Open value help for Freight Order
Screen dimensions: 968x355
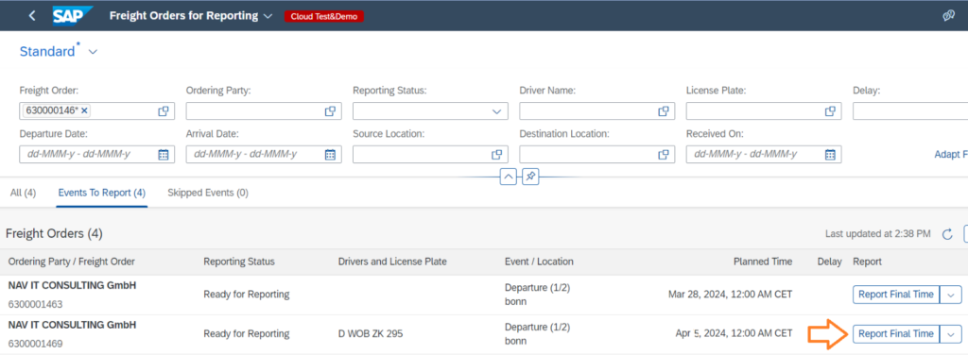coord(164,111)
